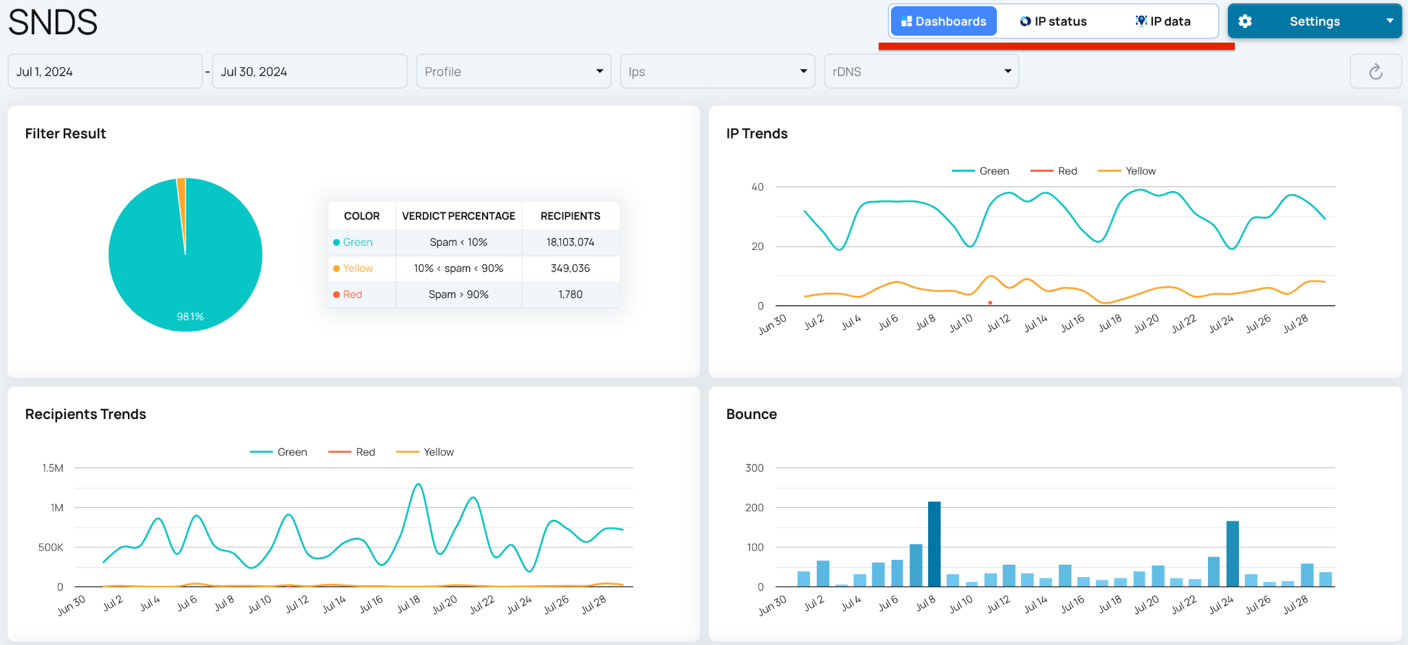
Task: Click the COLOR column header
Action: click(x=362, y=216)
